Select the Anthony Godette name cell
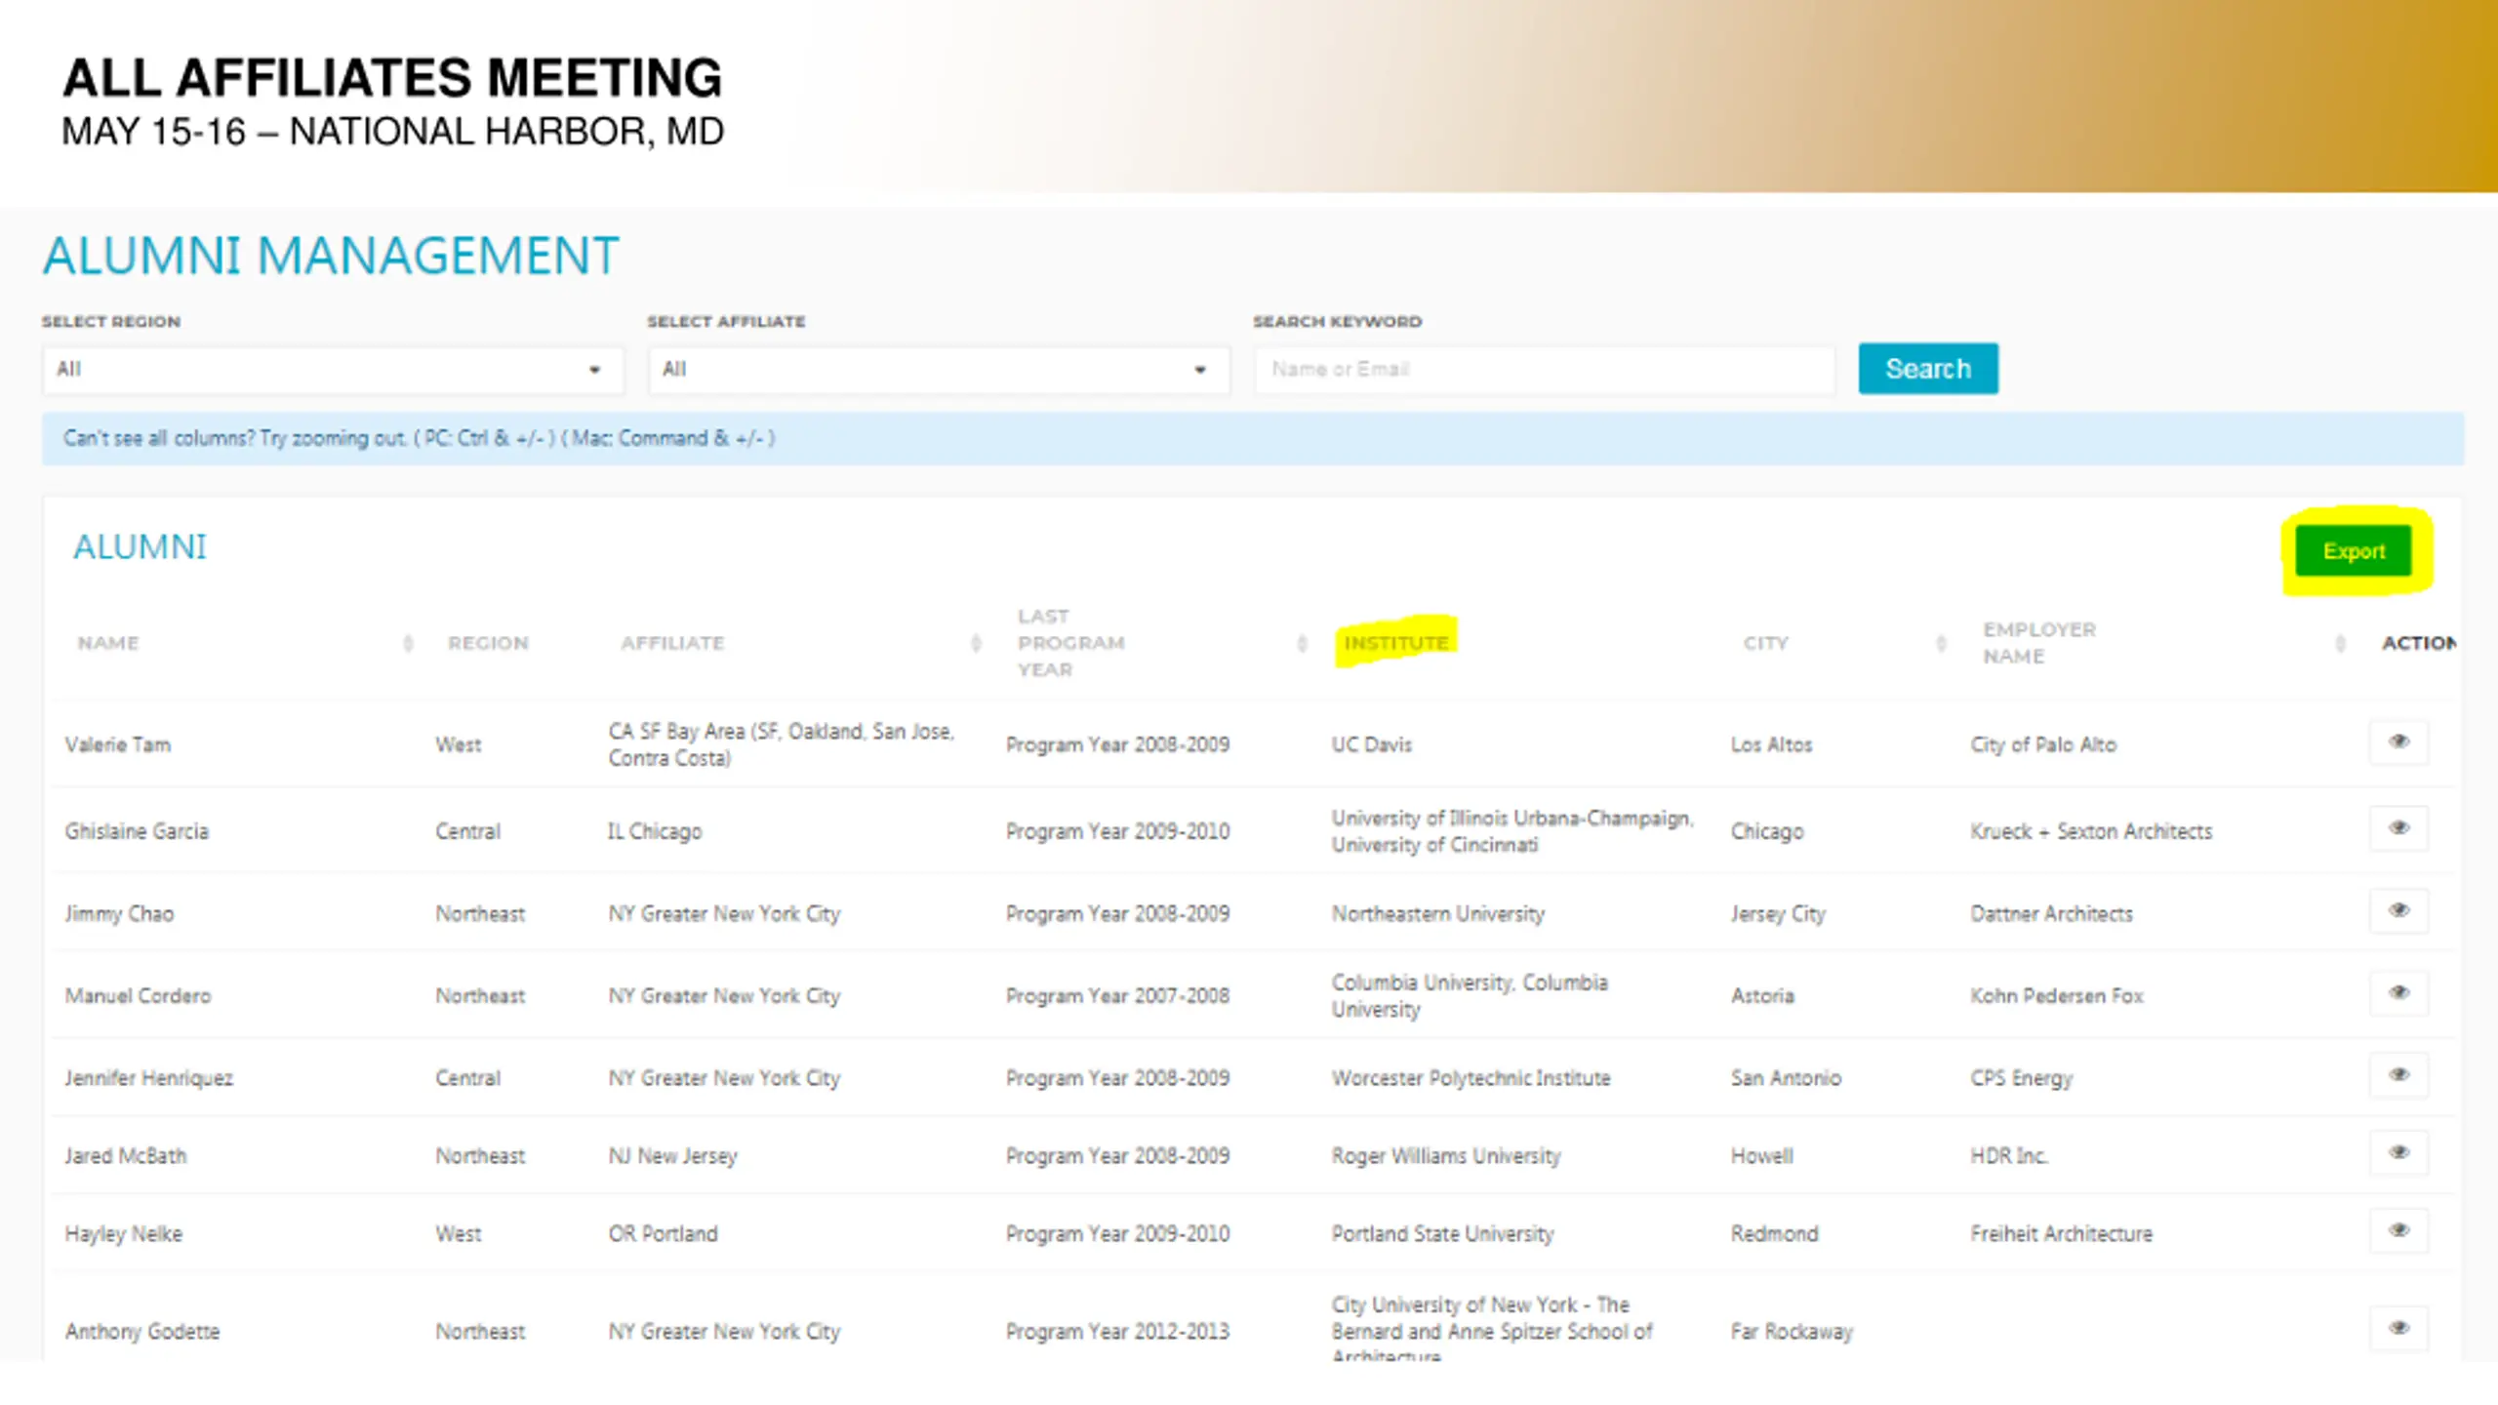2498x1405 pixels. [x=141, y=1332]
